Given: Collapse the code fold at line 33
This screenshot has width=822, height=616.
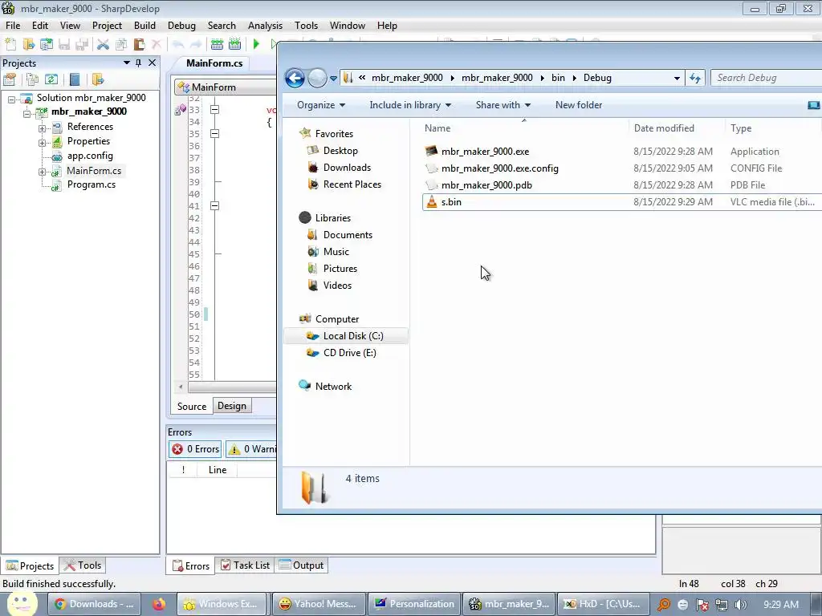Looking at the screenshot, I should 214,109.
